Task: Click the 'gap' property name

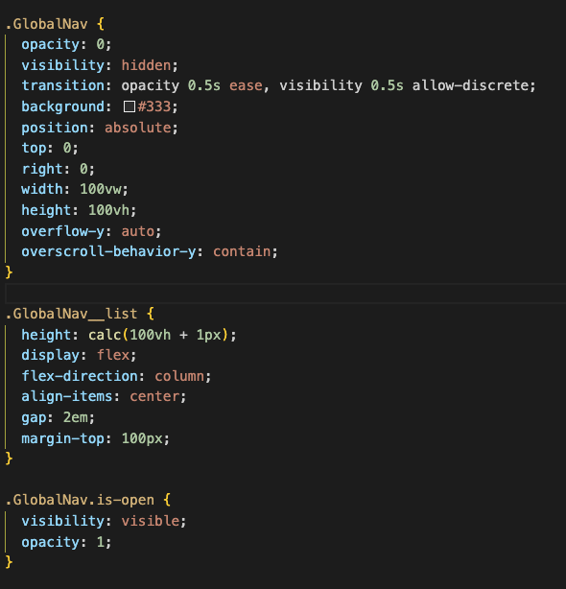Action: [x=34, y=417]
